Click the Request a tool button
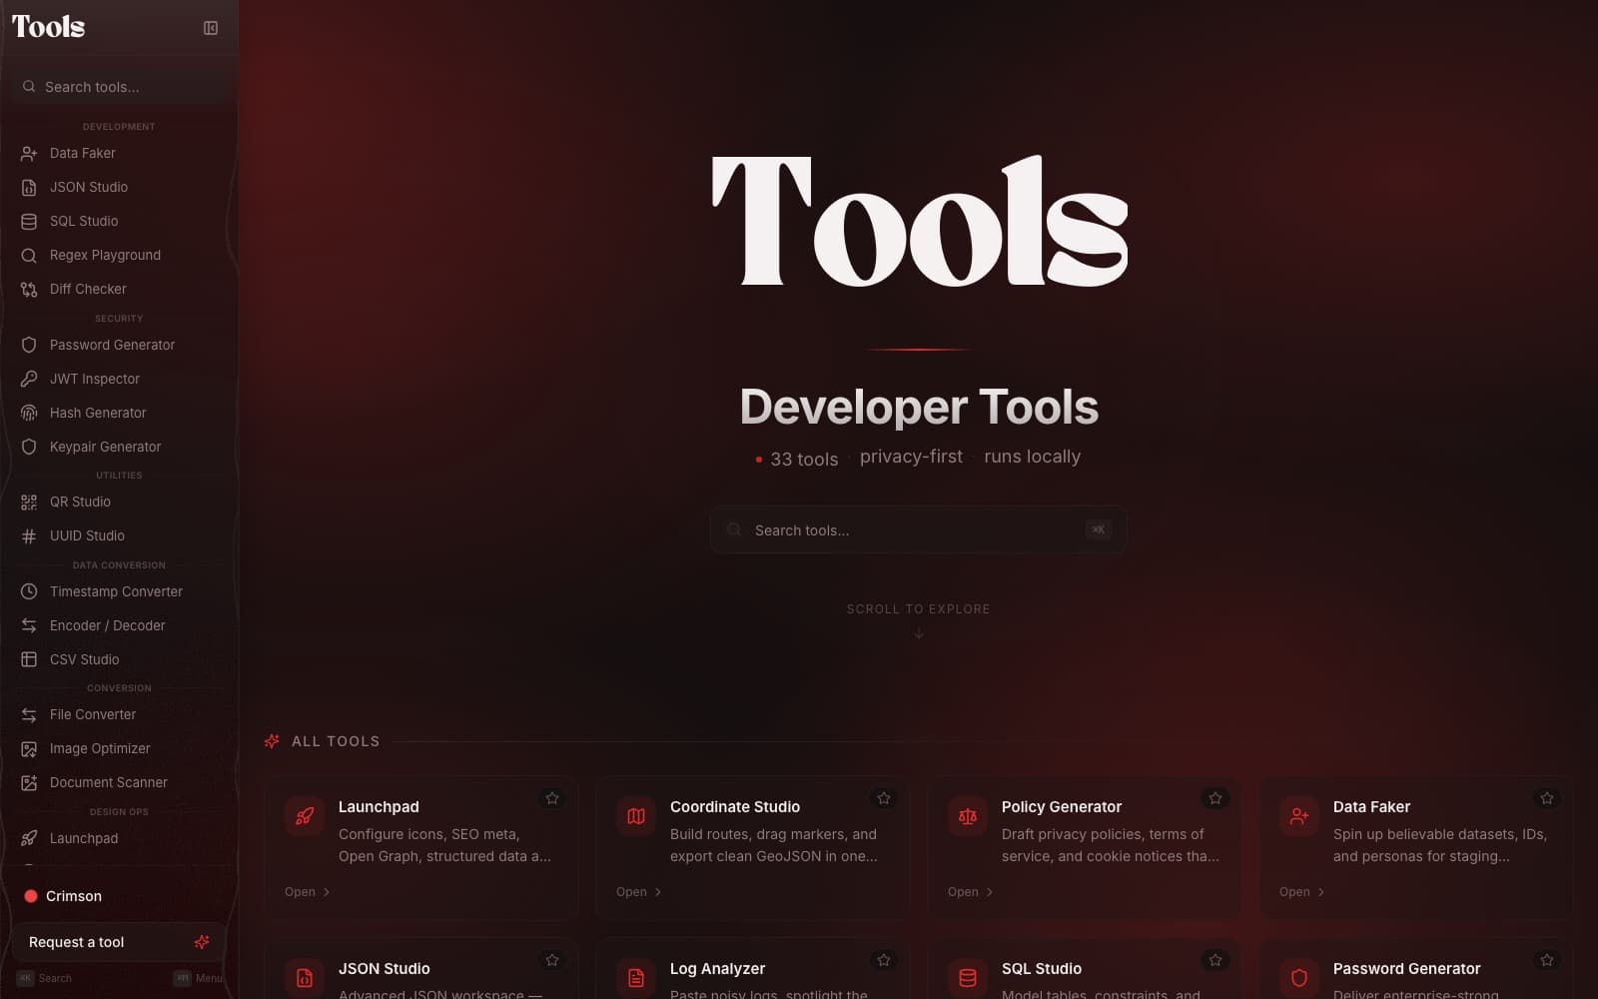Image resolution: width=1598 pixels, height=999 pixels. point(119,942)
